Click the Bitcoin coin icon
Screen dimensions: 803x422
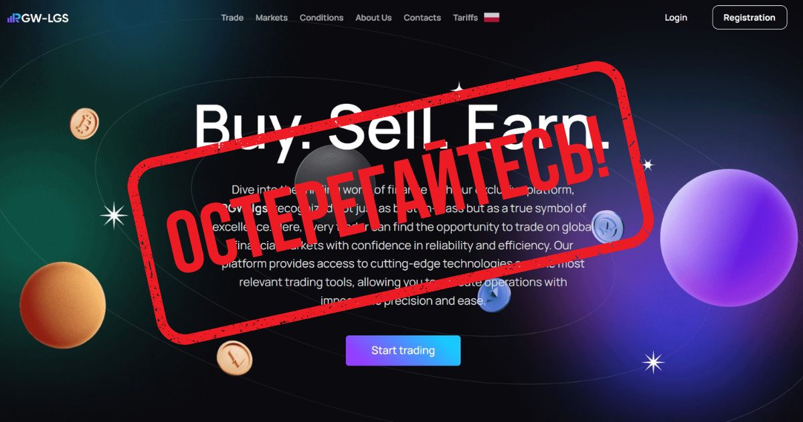point(84,124)
